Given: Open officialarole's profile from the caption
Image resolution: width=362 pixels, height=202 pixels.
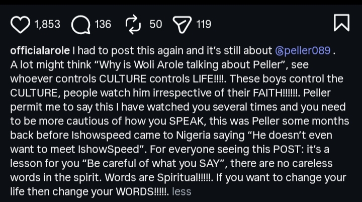Looking at the screenshot, I should [x=40, y=51].
